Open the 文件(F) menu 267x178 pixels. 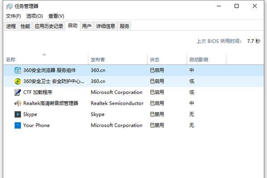coord(13,16)
